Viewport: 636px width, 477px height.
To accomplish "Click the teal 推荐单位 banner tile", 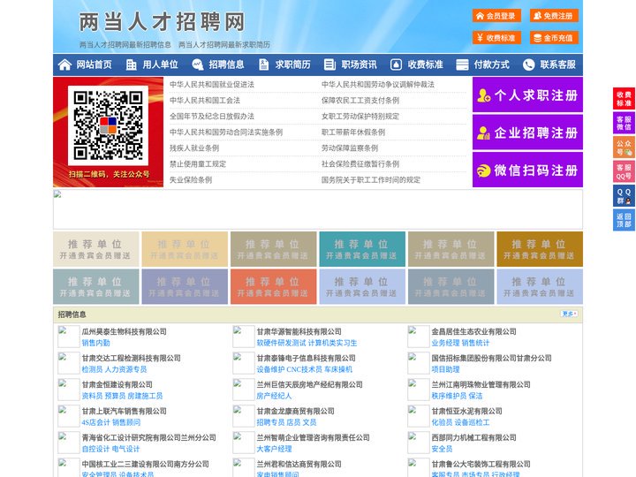I will (x=362, y=249).
